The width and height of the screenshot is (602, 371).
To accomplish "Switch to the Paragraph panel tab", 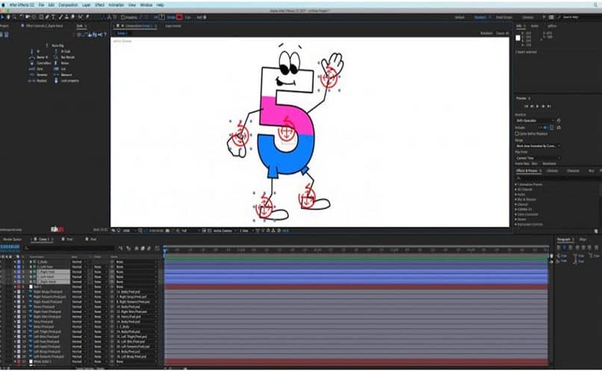I will (564, 239).
